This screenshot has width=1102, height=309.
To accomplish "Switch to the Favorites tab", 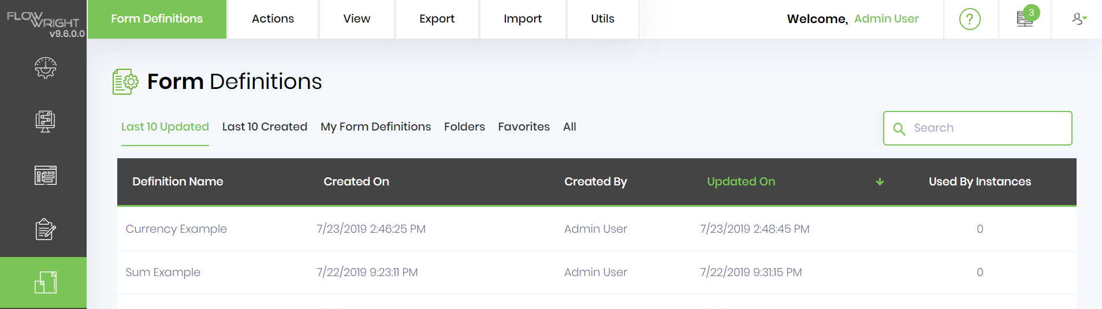I will (524, 126).
